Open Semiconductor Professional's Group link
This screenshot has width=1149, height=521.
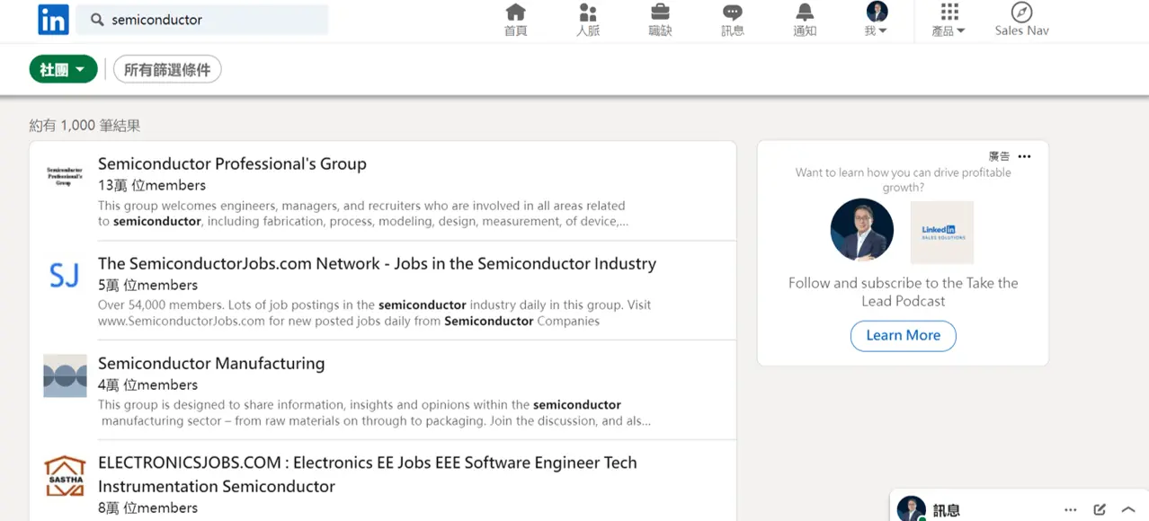coord(232,163)
